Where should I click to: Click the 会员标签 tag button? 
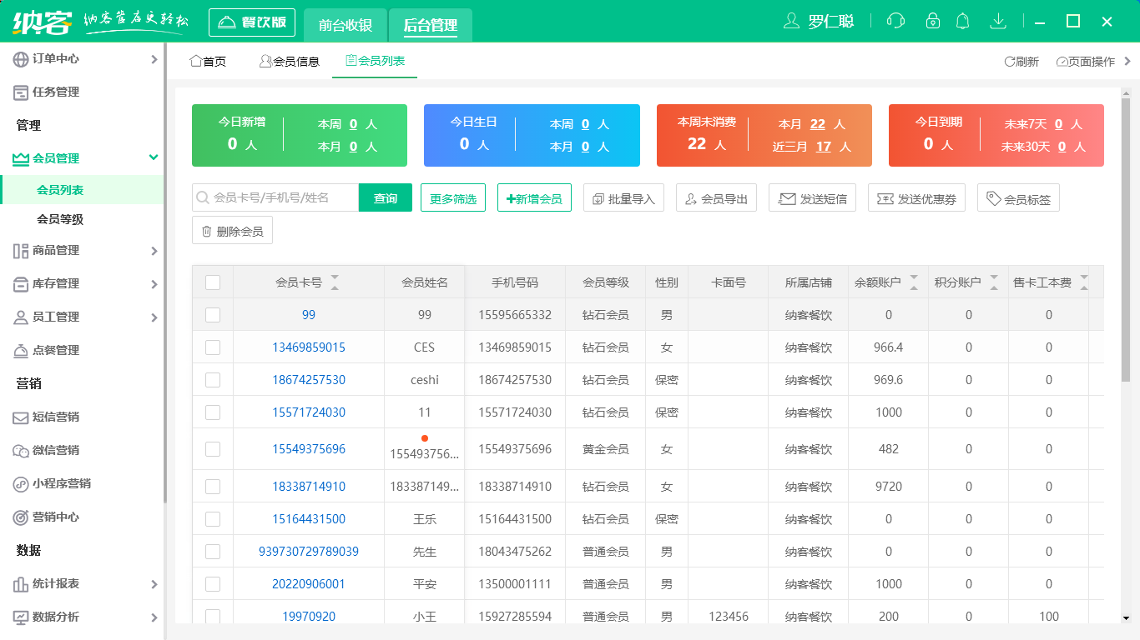[1018, 198]
